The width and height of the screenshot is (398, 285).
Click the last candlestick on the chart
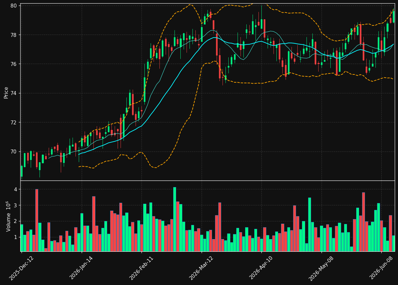[x=393, y=16]
